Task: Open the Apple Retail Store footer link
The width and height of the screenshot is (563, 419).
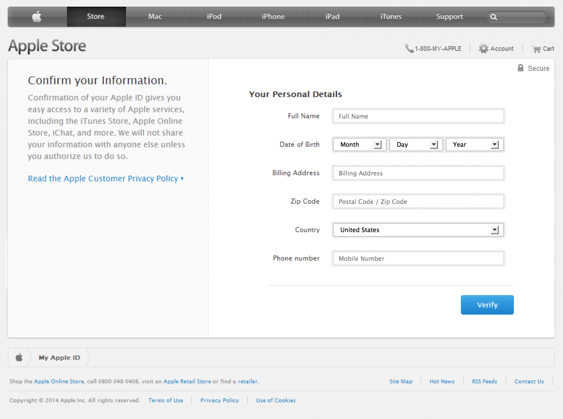Action: pos(187,381)
